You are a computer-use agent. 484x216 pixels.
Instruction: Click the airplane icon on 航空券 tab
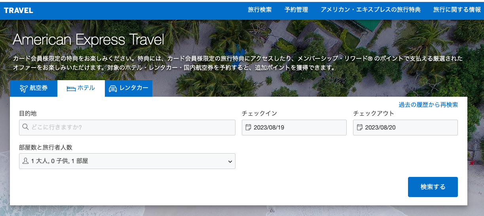click(x=24, y=88)
